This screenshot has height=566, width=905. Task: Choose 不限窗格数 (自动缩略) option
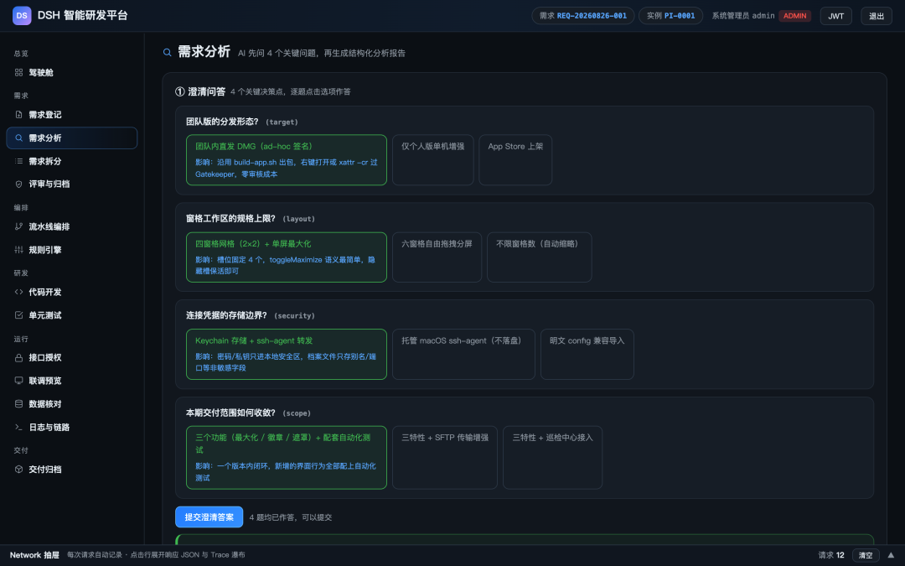coord(539,257)
